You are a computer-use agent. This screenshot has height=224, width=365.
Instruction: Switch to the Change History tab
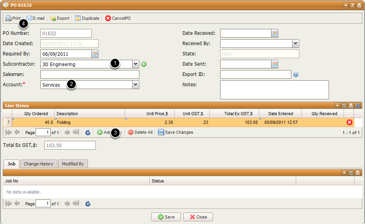[x=38, y=164]
